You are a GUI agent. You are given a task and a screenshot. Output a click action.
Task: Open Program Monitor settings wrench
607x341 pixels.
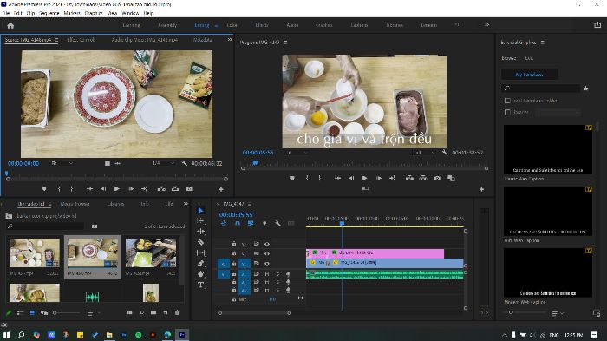[445, 153]
